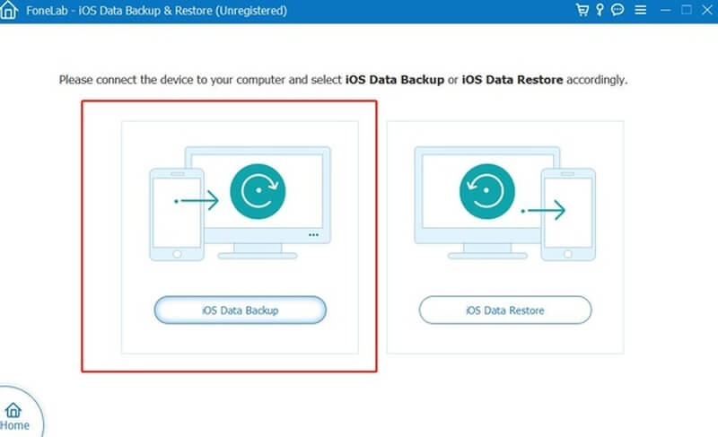Click the iOS Data Restore button
This screenshot has height=437, width=718.
click(505, 310)
